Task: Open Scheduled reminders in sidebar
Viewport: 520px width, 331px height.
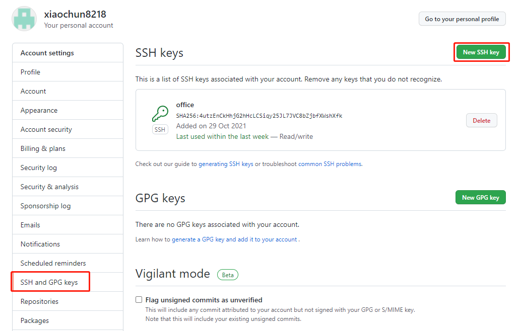Action: 53,263
